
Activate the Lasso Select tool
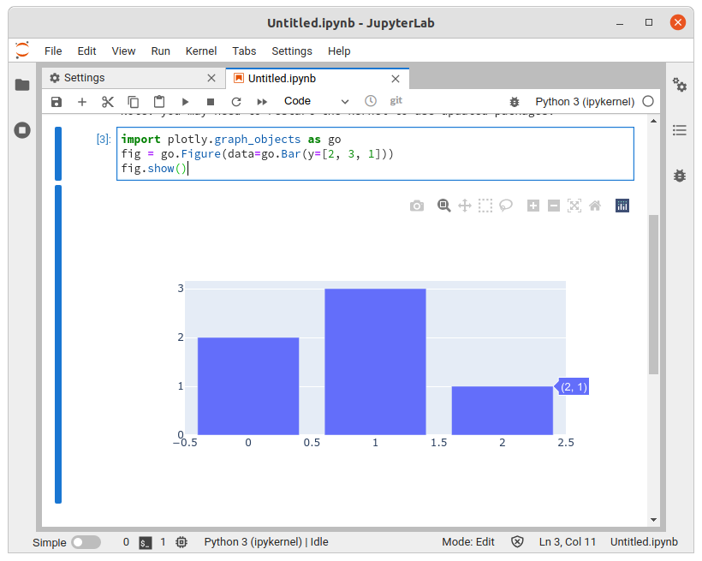coord(506,206)
